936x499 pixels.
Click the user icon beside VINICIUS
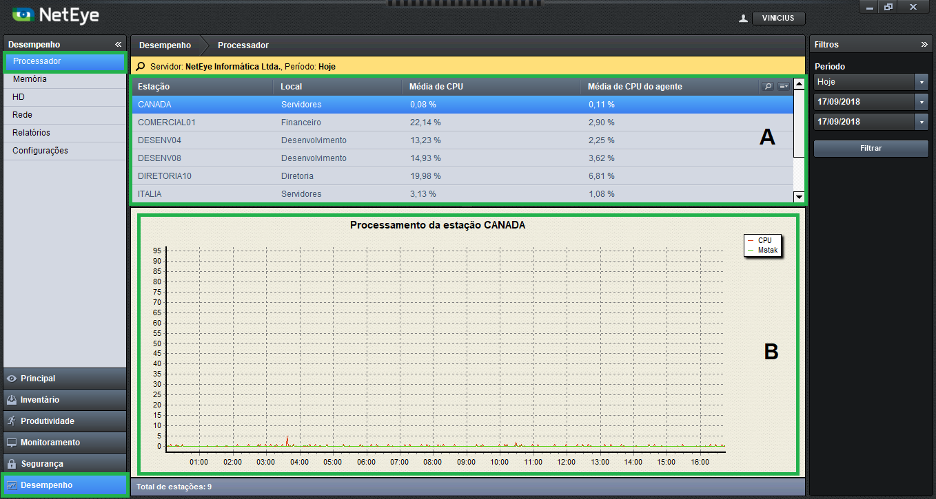743,19
